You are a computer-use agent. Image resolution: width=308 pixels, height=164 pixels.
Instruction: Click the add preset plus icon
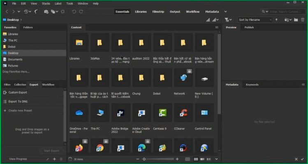[54, 159]
